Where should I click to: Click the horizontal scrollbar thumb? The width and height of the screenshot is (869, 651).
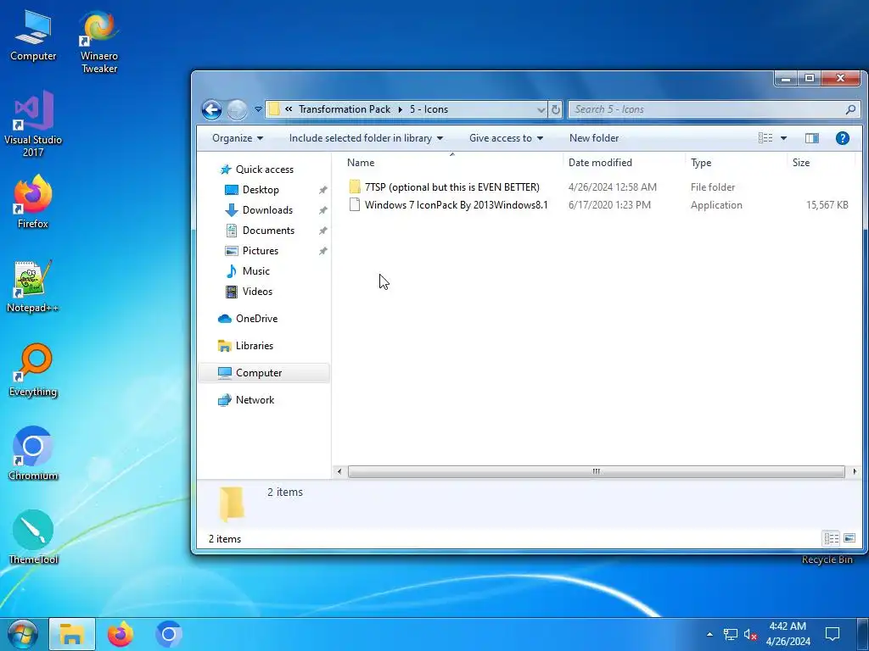[596, 471]
